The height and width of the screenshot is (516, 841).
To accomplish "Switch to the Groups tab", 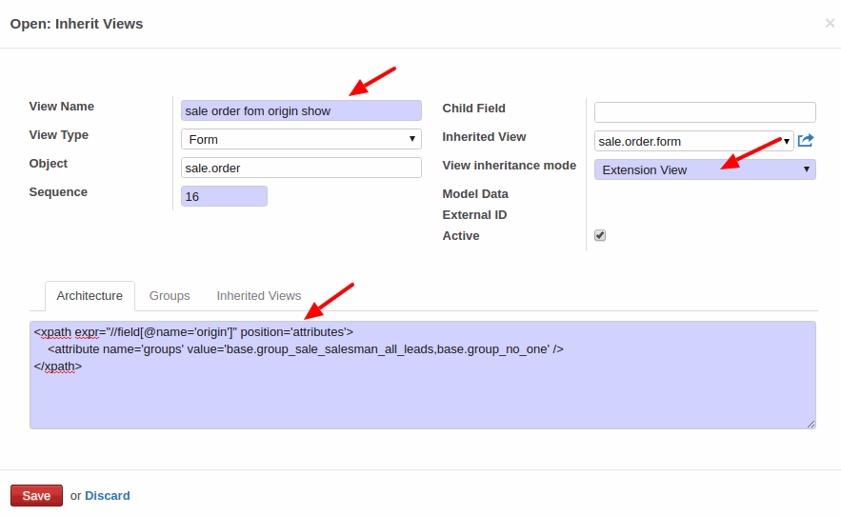I will (170, 295).
